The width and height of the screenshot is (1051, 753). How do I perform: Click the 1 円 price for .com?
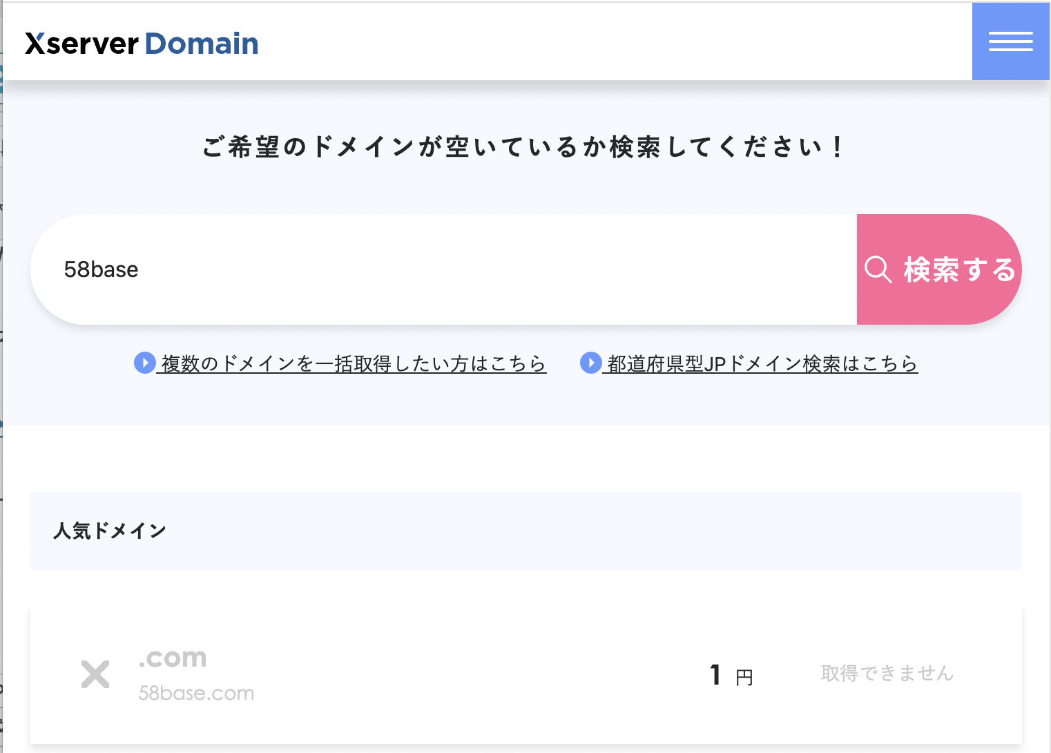tap(731, 675)
